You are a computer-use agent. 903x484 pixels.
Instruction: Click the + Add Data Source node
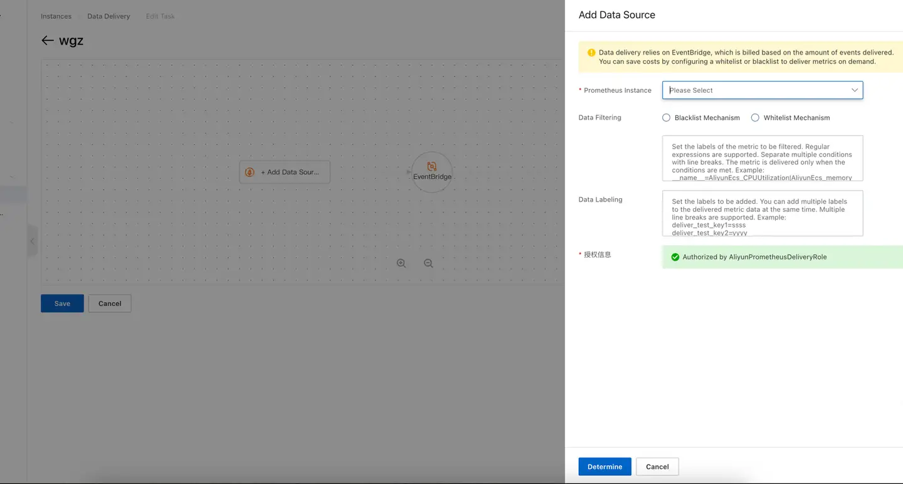point(285,171)
